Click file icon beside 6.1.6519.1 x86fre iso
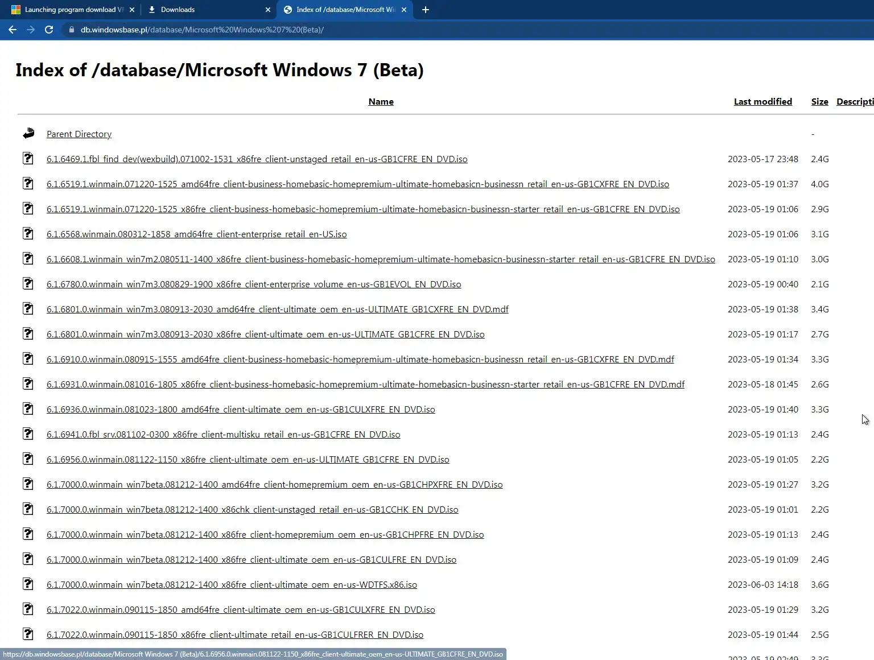 coord(28,208)
